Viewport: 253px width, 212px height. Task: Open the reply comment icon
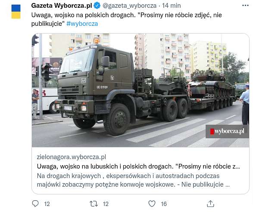point(35,204)
